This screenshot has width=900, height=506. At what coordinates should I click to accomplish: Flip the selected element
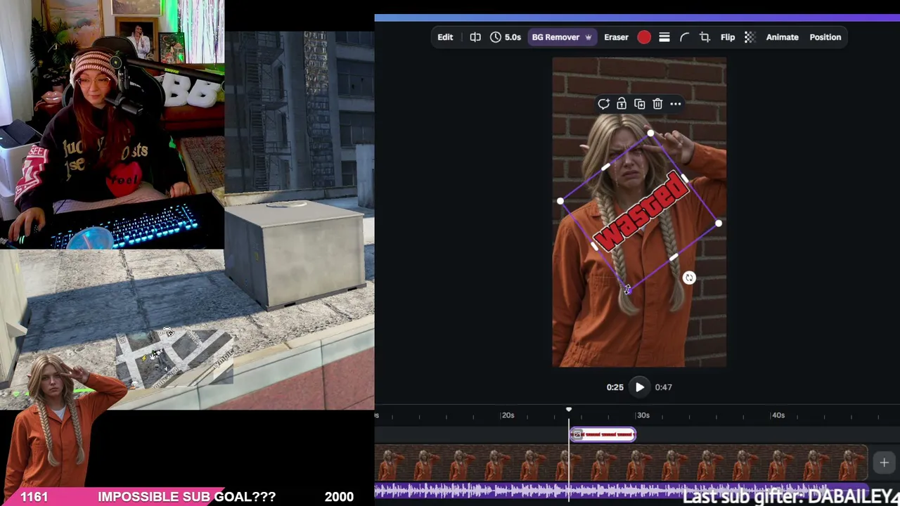pos(728,37)
